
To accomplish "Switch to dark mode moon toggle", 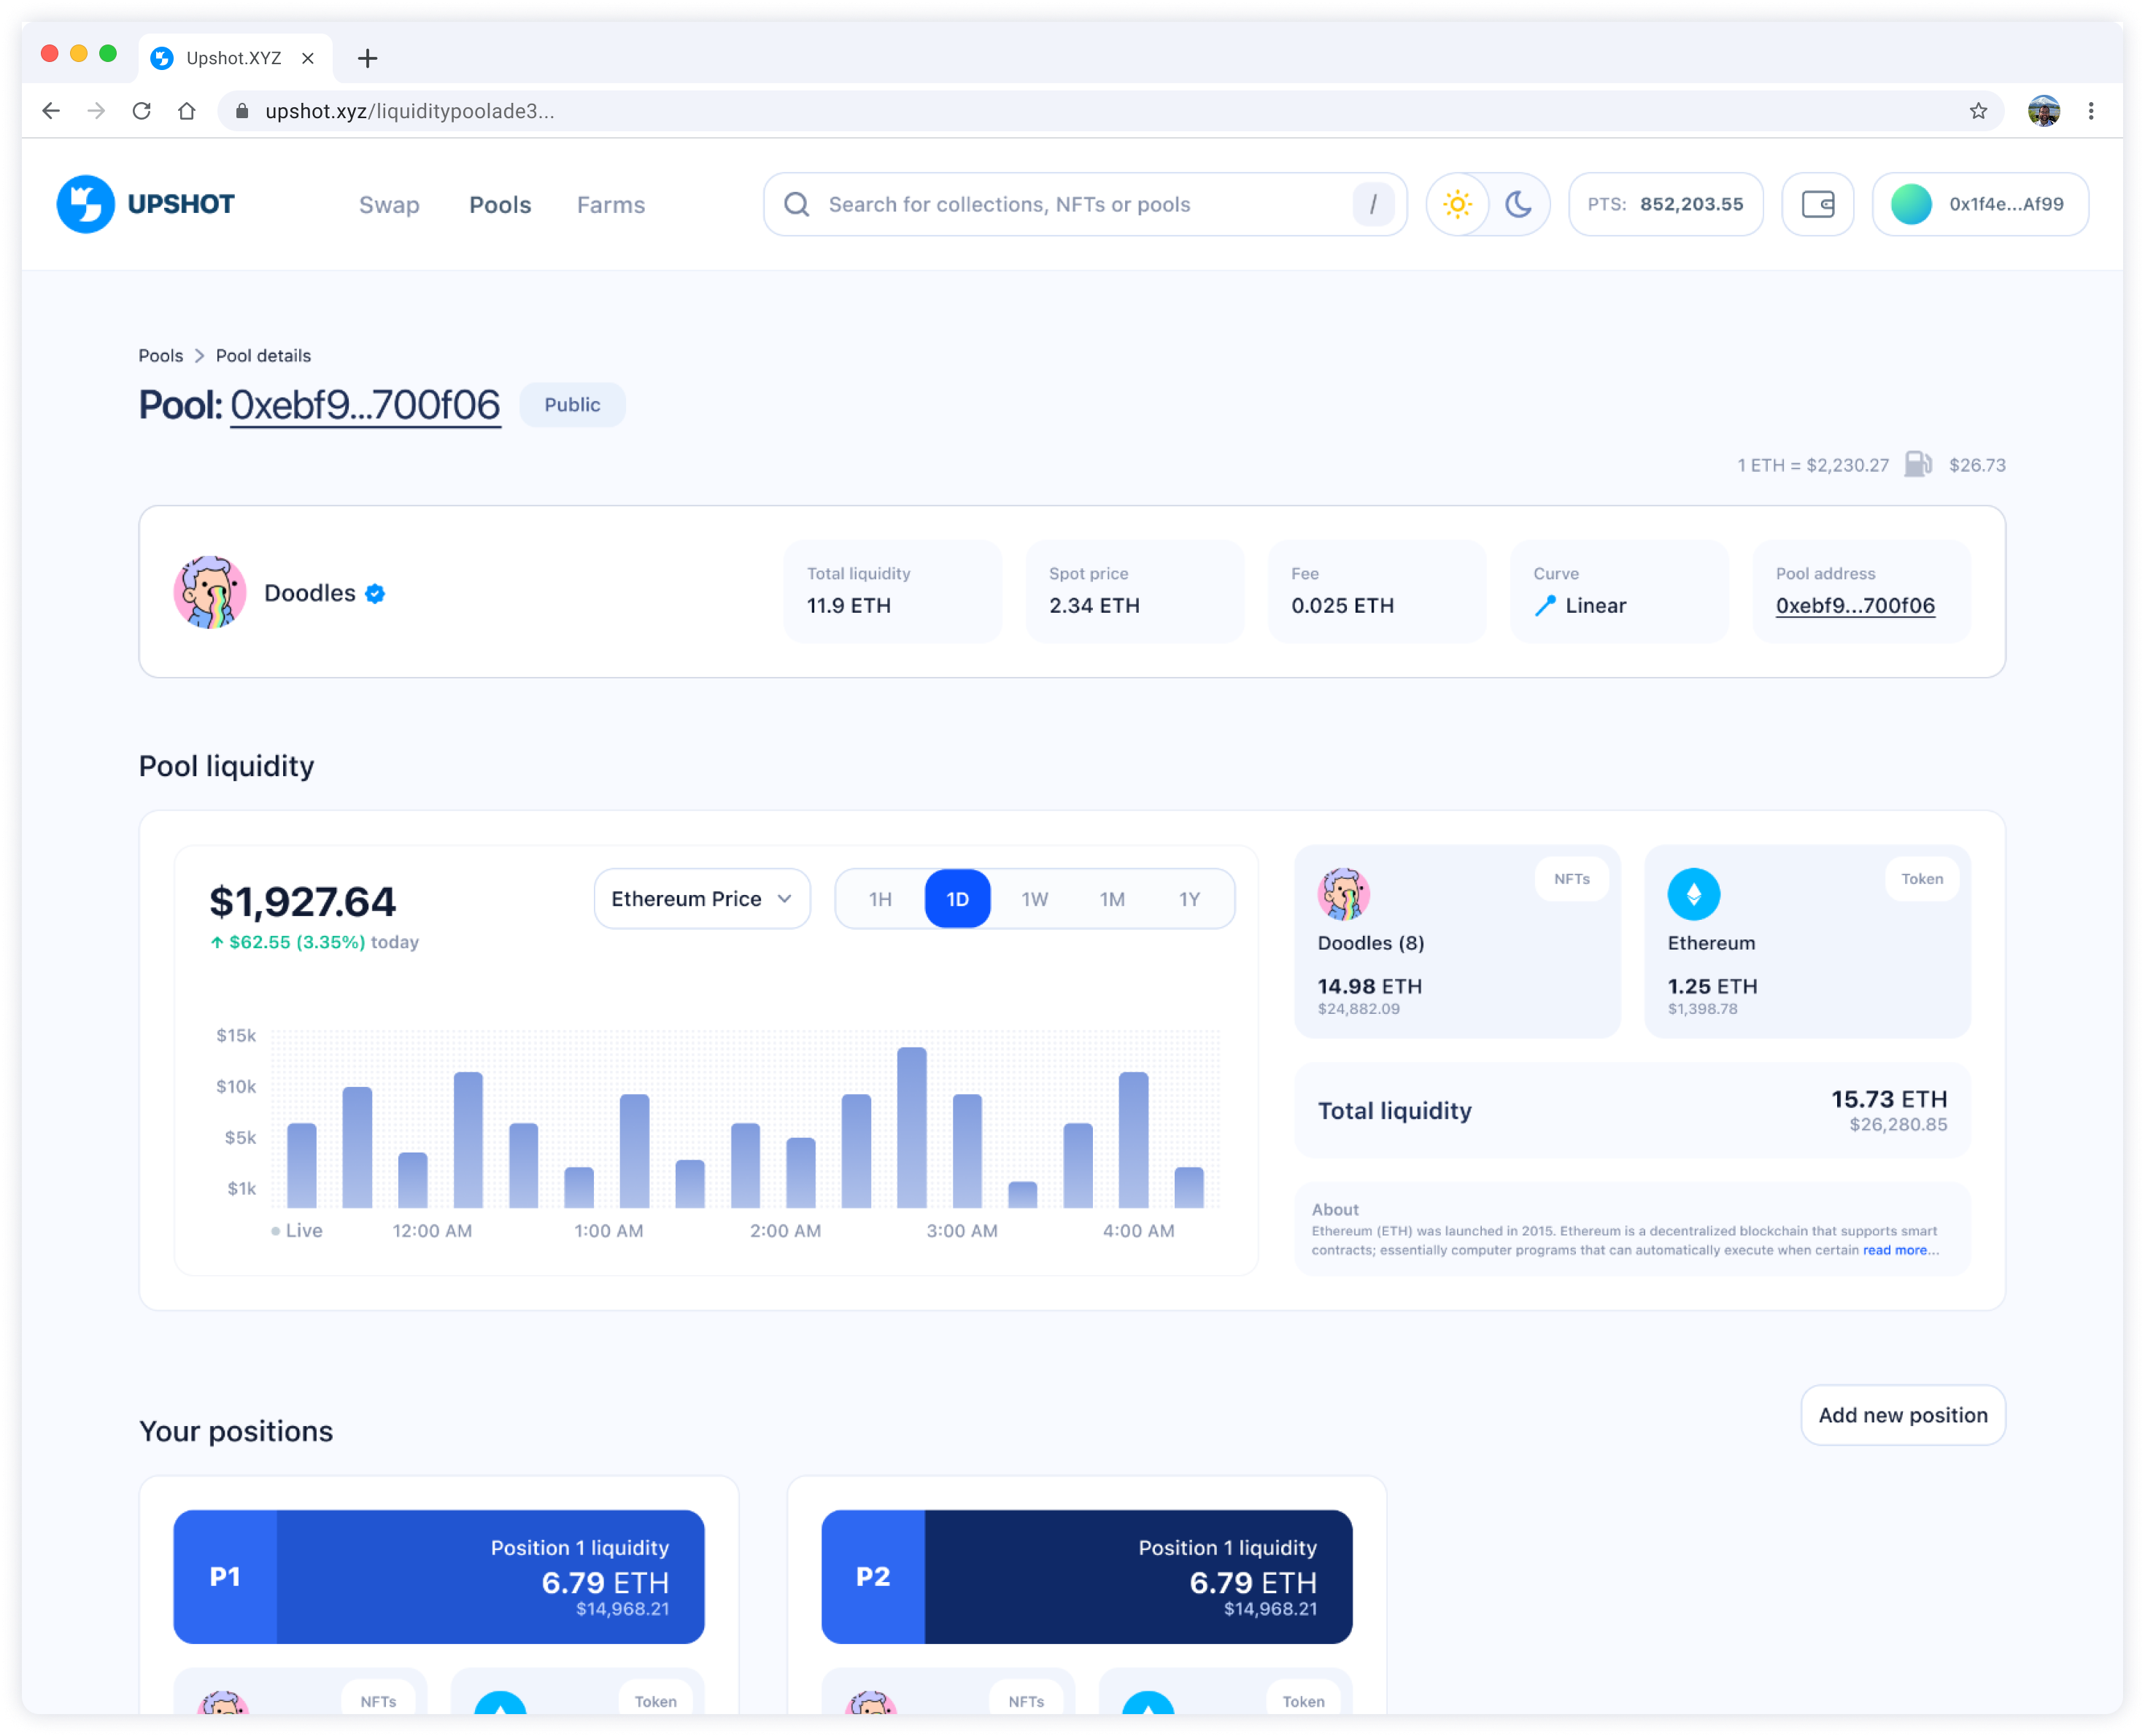I will pyautogui.click(x=1518, y=204).
